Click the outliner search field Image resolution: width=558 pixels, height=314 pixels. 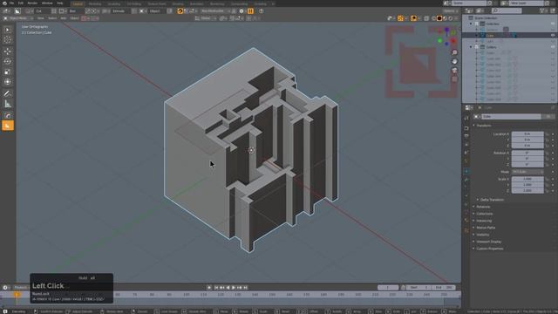[507, 11]
